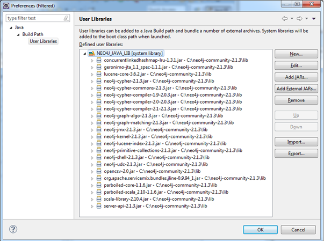Screen dimensions: 324x241
Task: Clear the filter text with eraser icon
Action: tap(66, 18)
